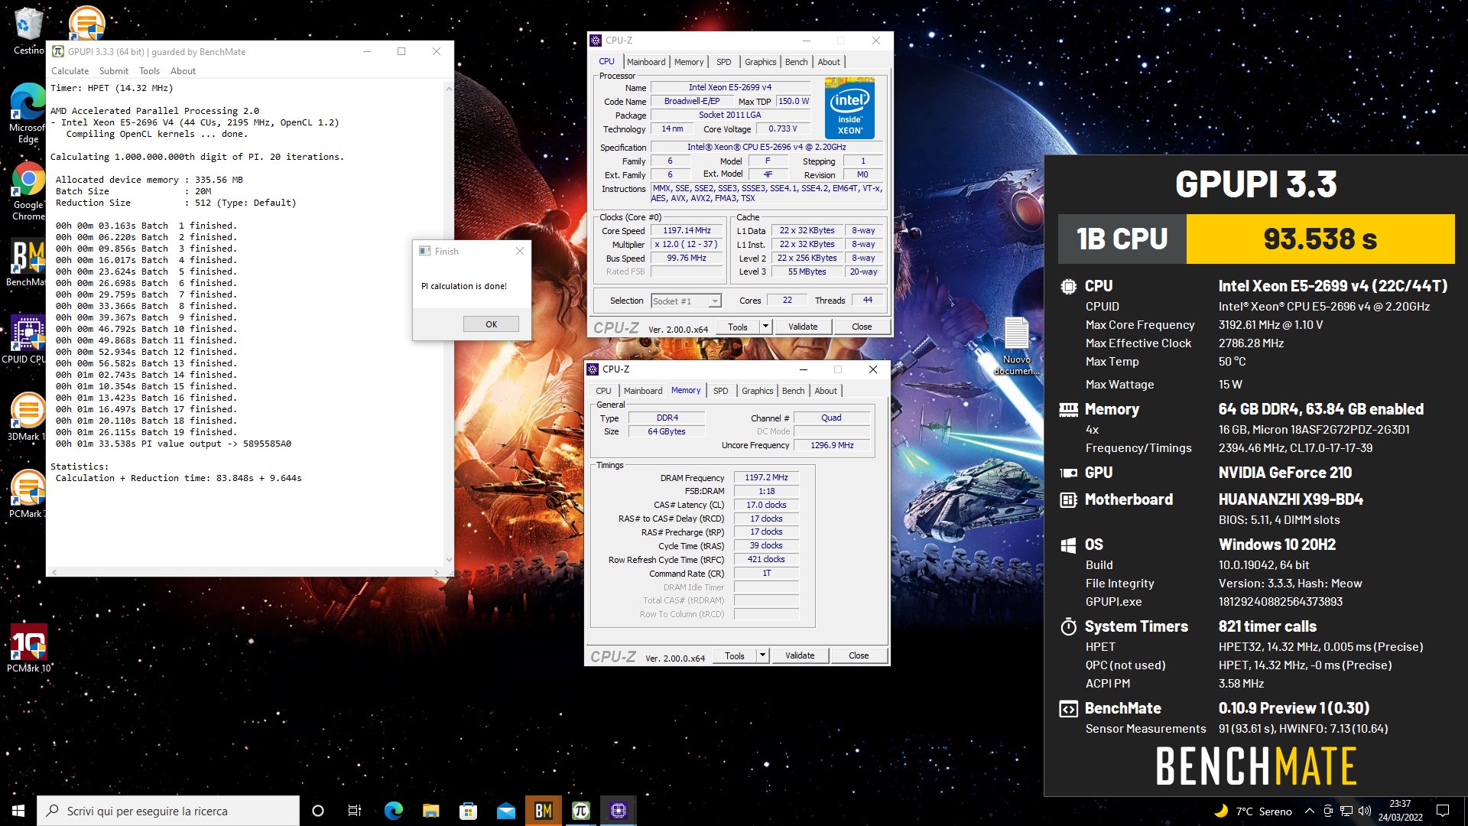Screen dimensions: 1468x826
Task: Open Bench tab in bottom CPU-Z window
Action: [793, 391]
